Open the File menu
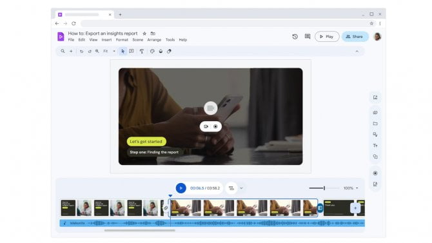Viewport: 432px width, 243px height. 71,40
